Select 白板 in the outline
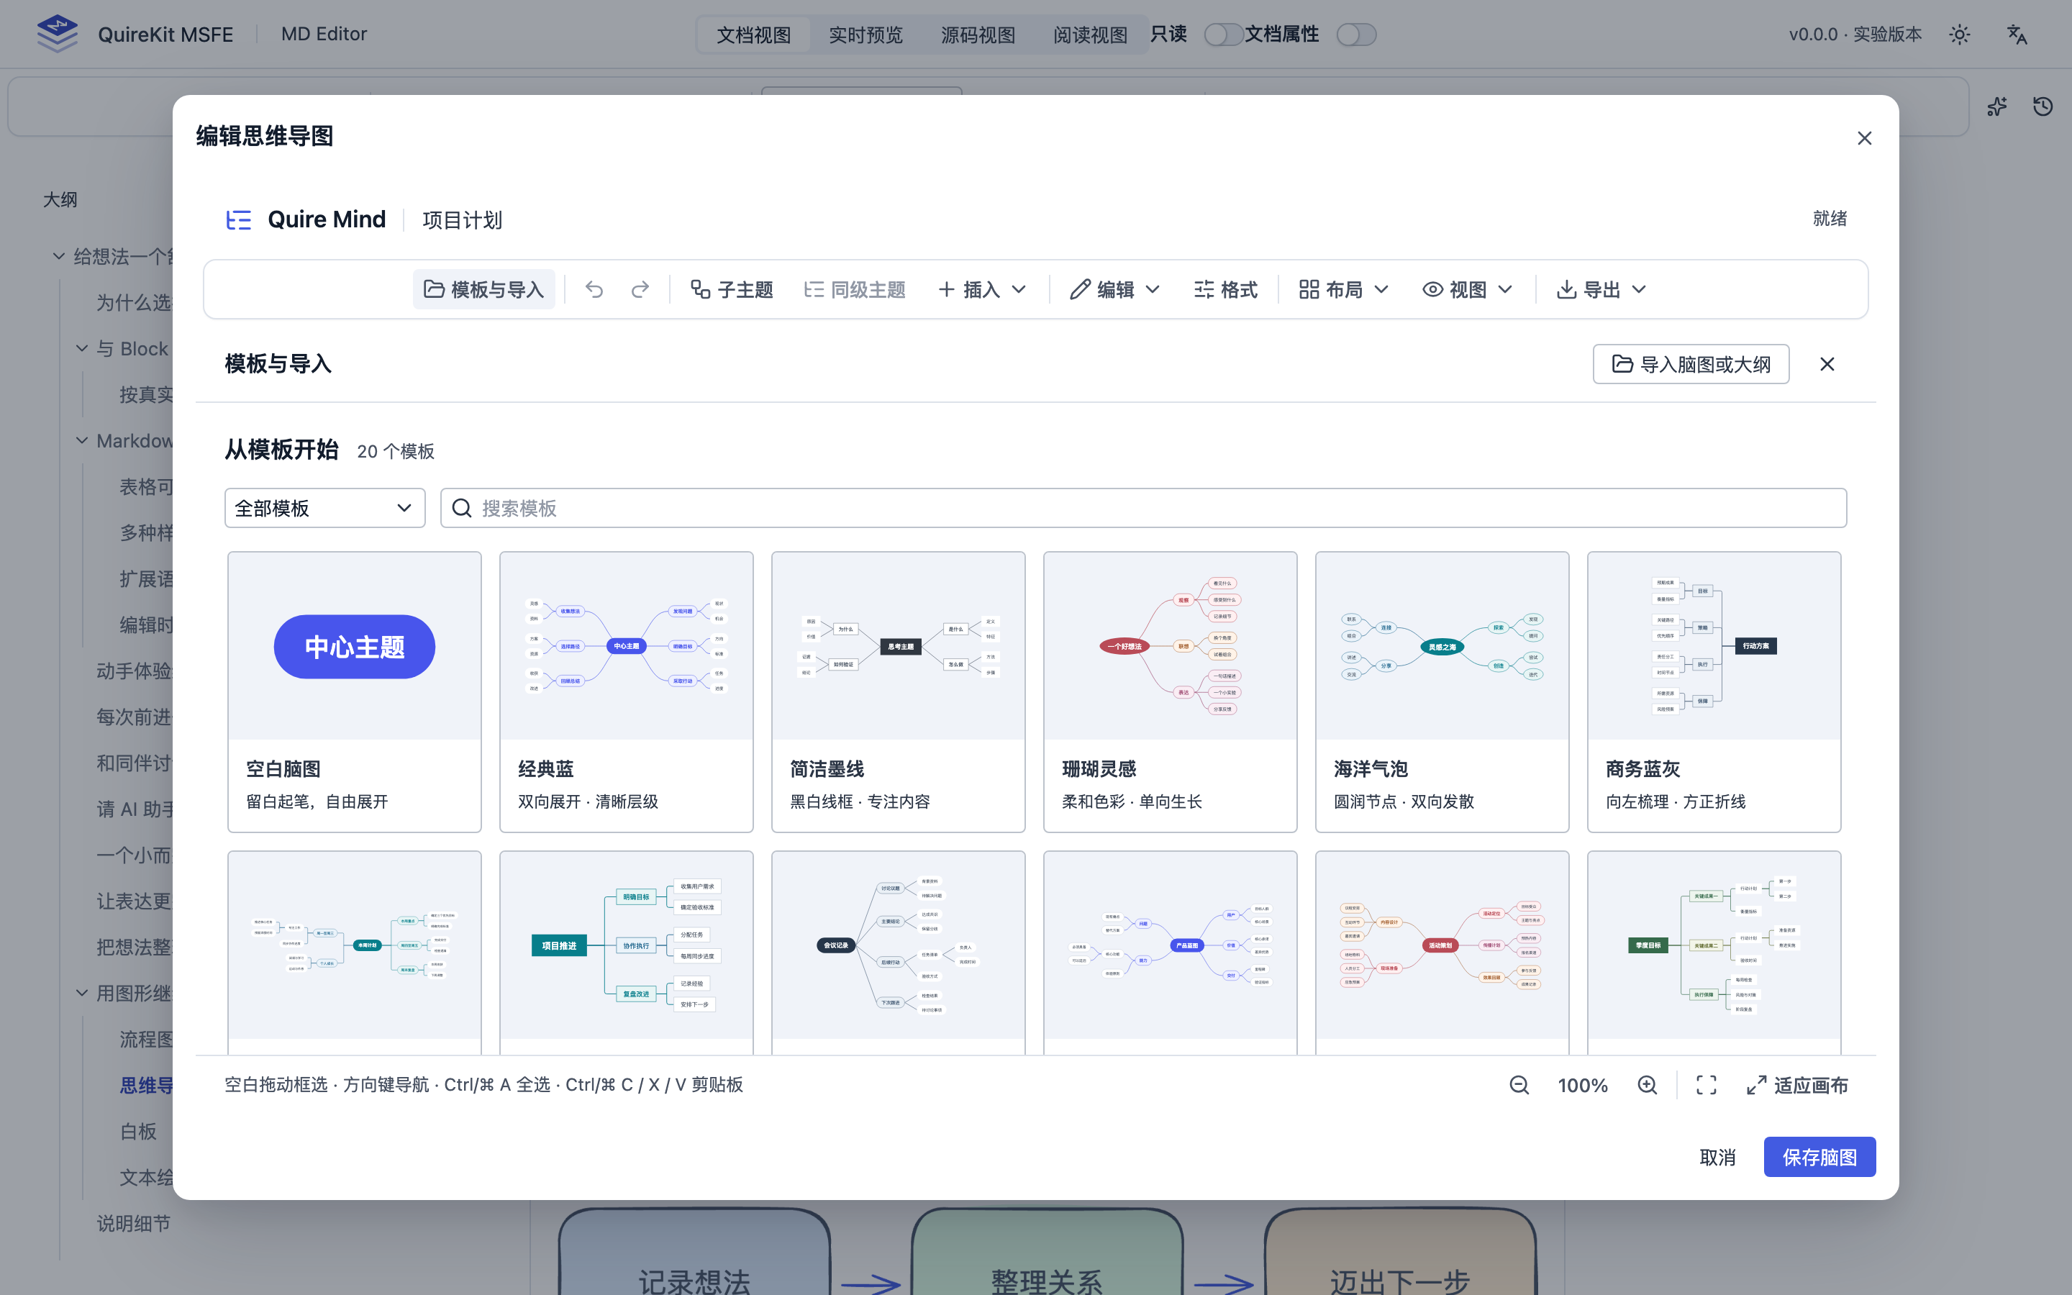This screenshot has width=2072, height=1295. [139, 1132]
